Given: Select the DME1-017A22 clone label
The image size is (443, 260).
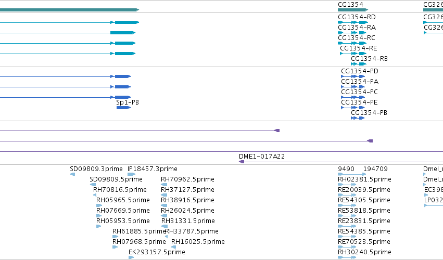Looking at the screenshot, I should pos(262,157).
